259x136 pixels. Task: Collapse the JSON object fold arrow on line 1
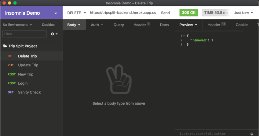tap(184, 36)
